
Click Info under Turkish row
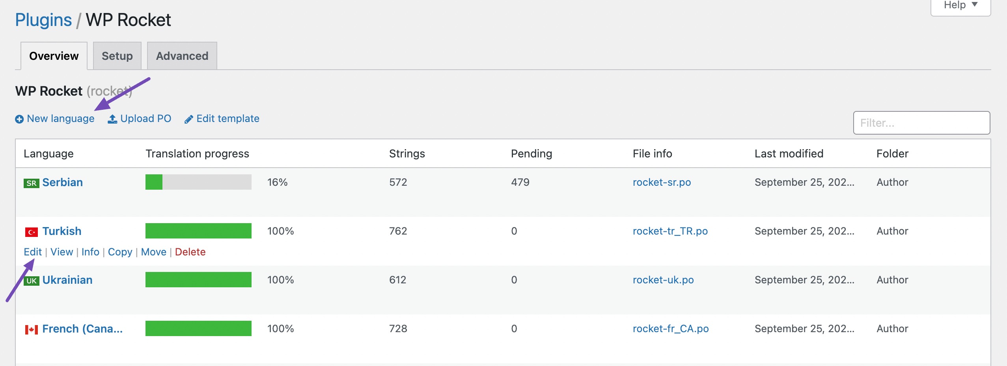pos(90,252)
